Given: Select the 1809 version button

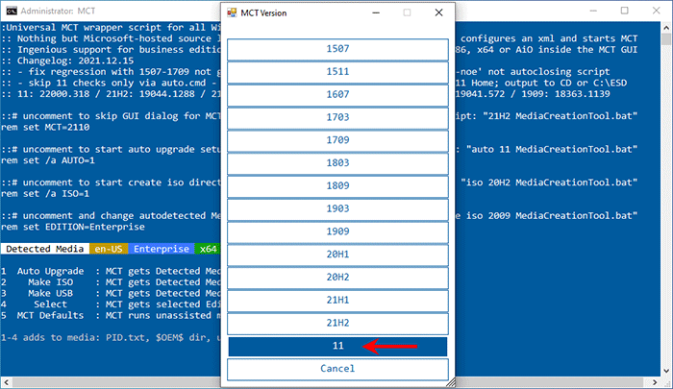Looking at the screenshot, I should pyautogui.click(x=337, y=186).
